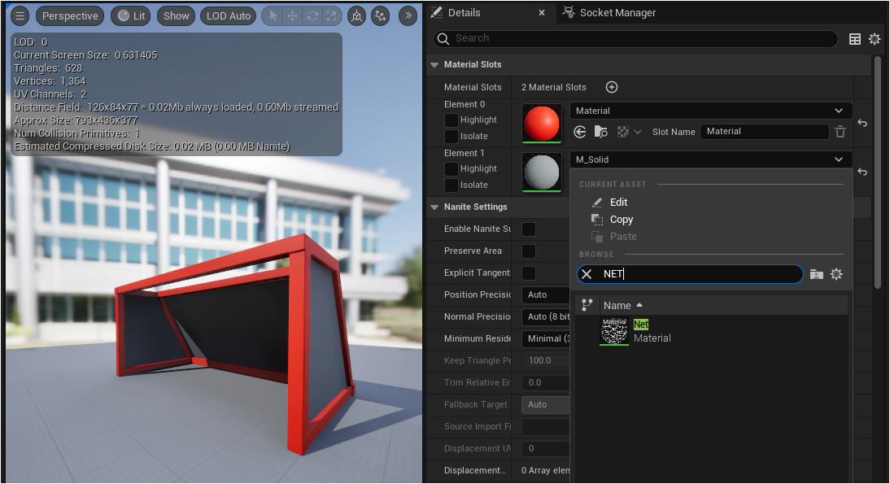Enable Nanite Support checkbox
The image size is (890, 484).
529,229
